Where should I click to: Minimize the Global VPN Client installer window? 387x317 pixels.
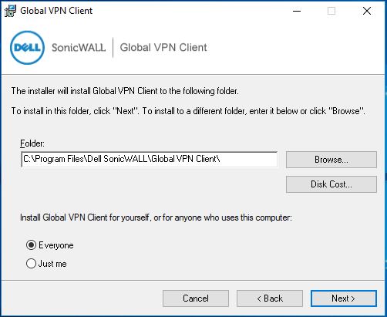(297, 11)
